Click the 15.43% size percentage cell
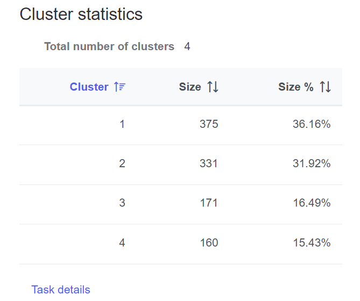 [312, 243]
